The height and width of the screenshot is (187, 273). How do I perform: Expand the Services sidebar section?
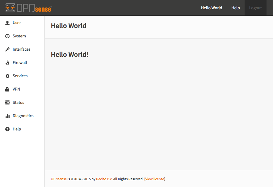[22, 76]
